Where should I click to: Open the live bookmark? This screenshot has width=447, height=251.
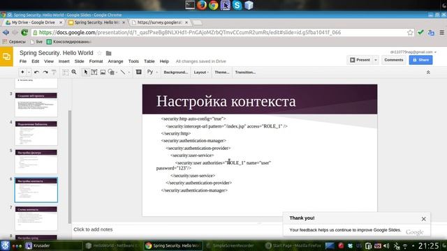coord(36,42)
